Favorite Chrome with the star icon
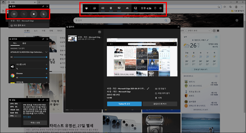Viewport: 246px width, 133px height. [47, 73]
